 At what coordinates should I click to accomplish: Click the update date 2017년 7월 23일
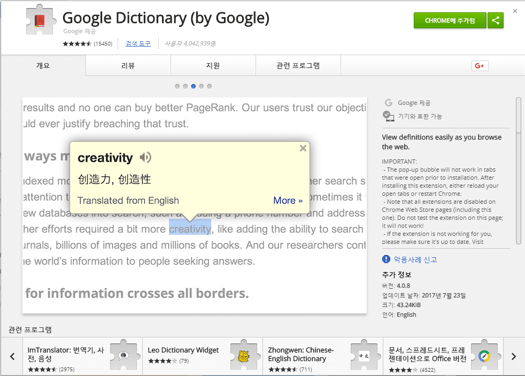coord(444,295)
